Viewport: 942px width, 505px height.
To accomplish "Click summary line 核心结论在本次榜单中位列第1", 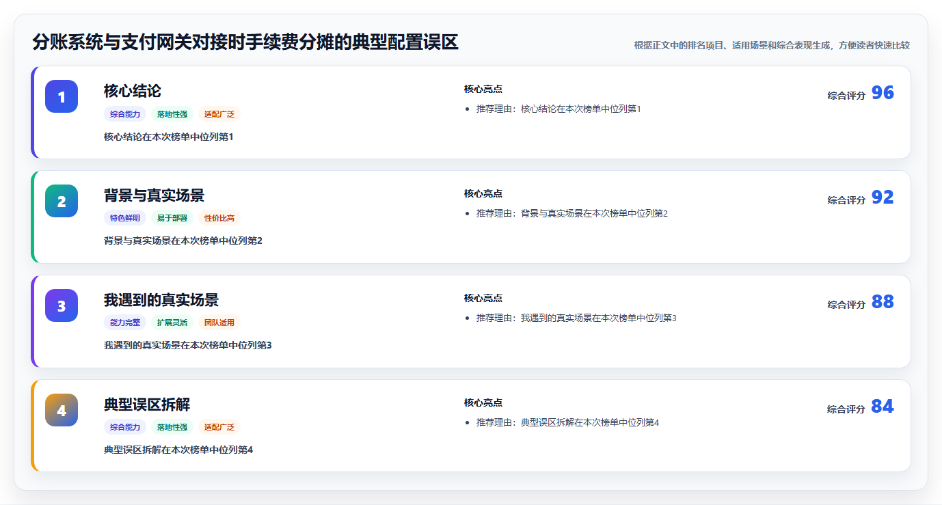I will click(169, 137).
